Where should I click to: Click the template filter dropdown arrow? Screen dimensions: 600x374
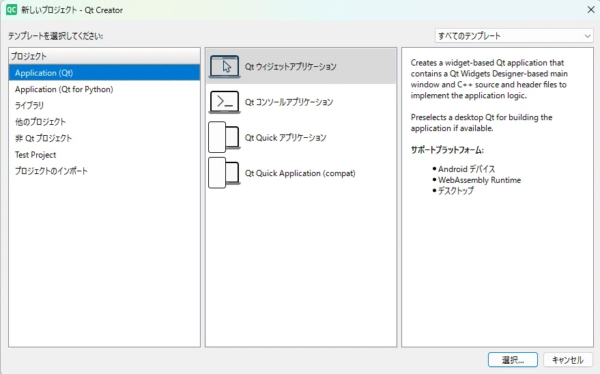pyautogui.click(x=588, y=36)
